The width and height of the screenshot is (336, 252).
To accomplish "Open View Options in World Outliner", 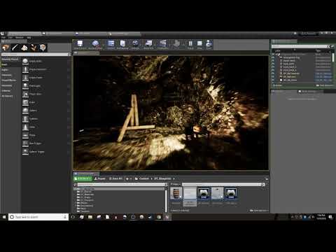I will (x=324, y=85).
